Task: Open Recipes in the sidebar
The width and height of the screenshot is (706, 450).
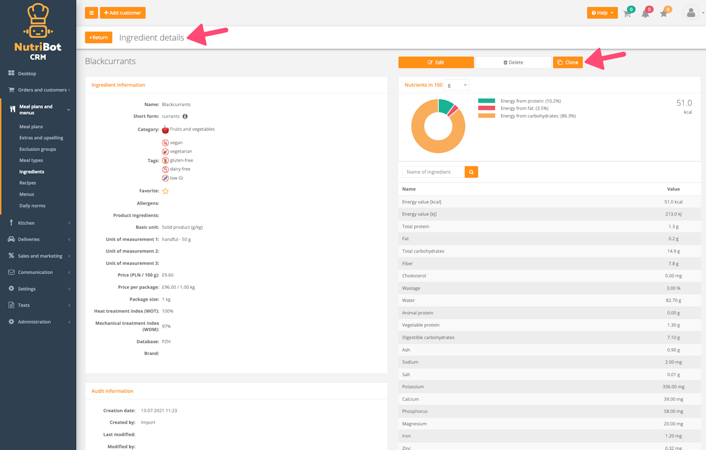Action: coord(28,183)
